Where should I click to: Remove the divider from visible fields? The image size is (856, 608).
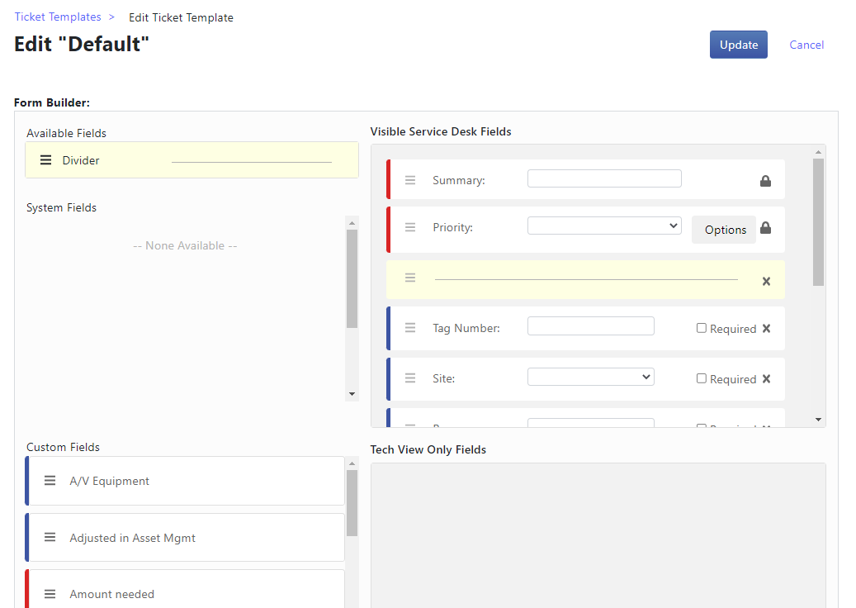click(x=767, y=281)
